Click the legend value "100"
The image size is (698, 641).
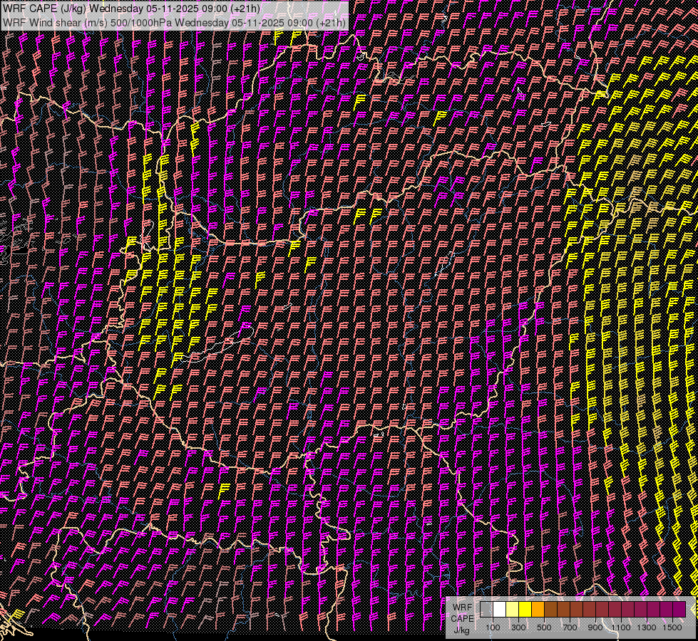click(493, 627)
